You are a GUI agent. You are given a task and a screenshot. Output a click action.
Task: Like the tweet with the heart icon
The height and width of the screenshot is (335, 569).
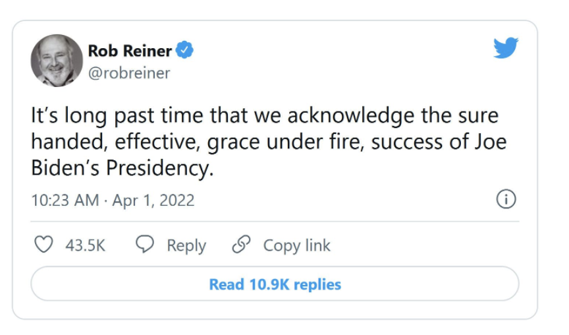(43, 245)
